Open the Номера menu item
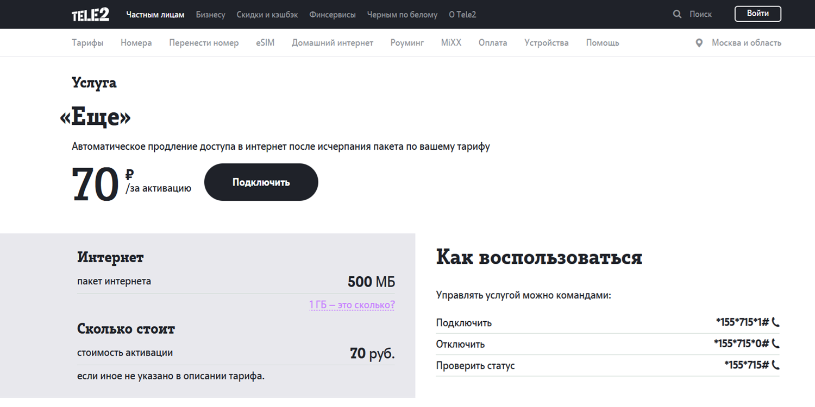Screen dimensions: 815x407 click(136, 43)
